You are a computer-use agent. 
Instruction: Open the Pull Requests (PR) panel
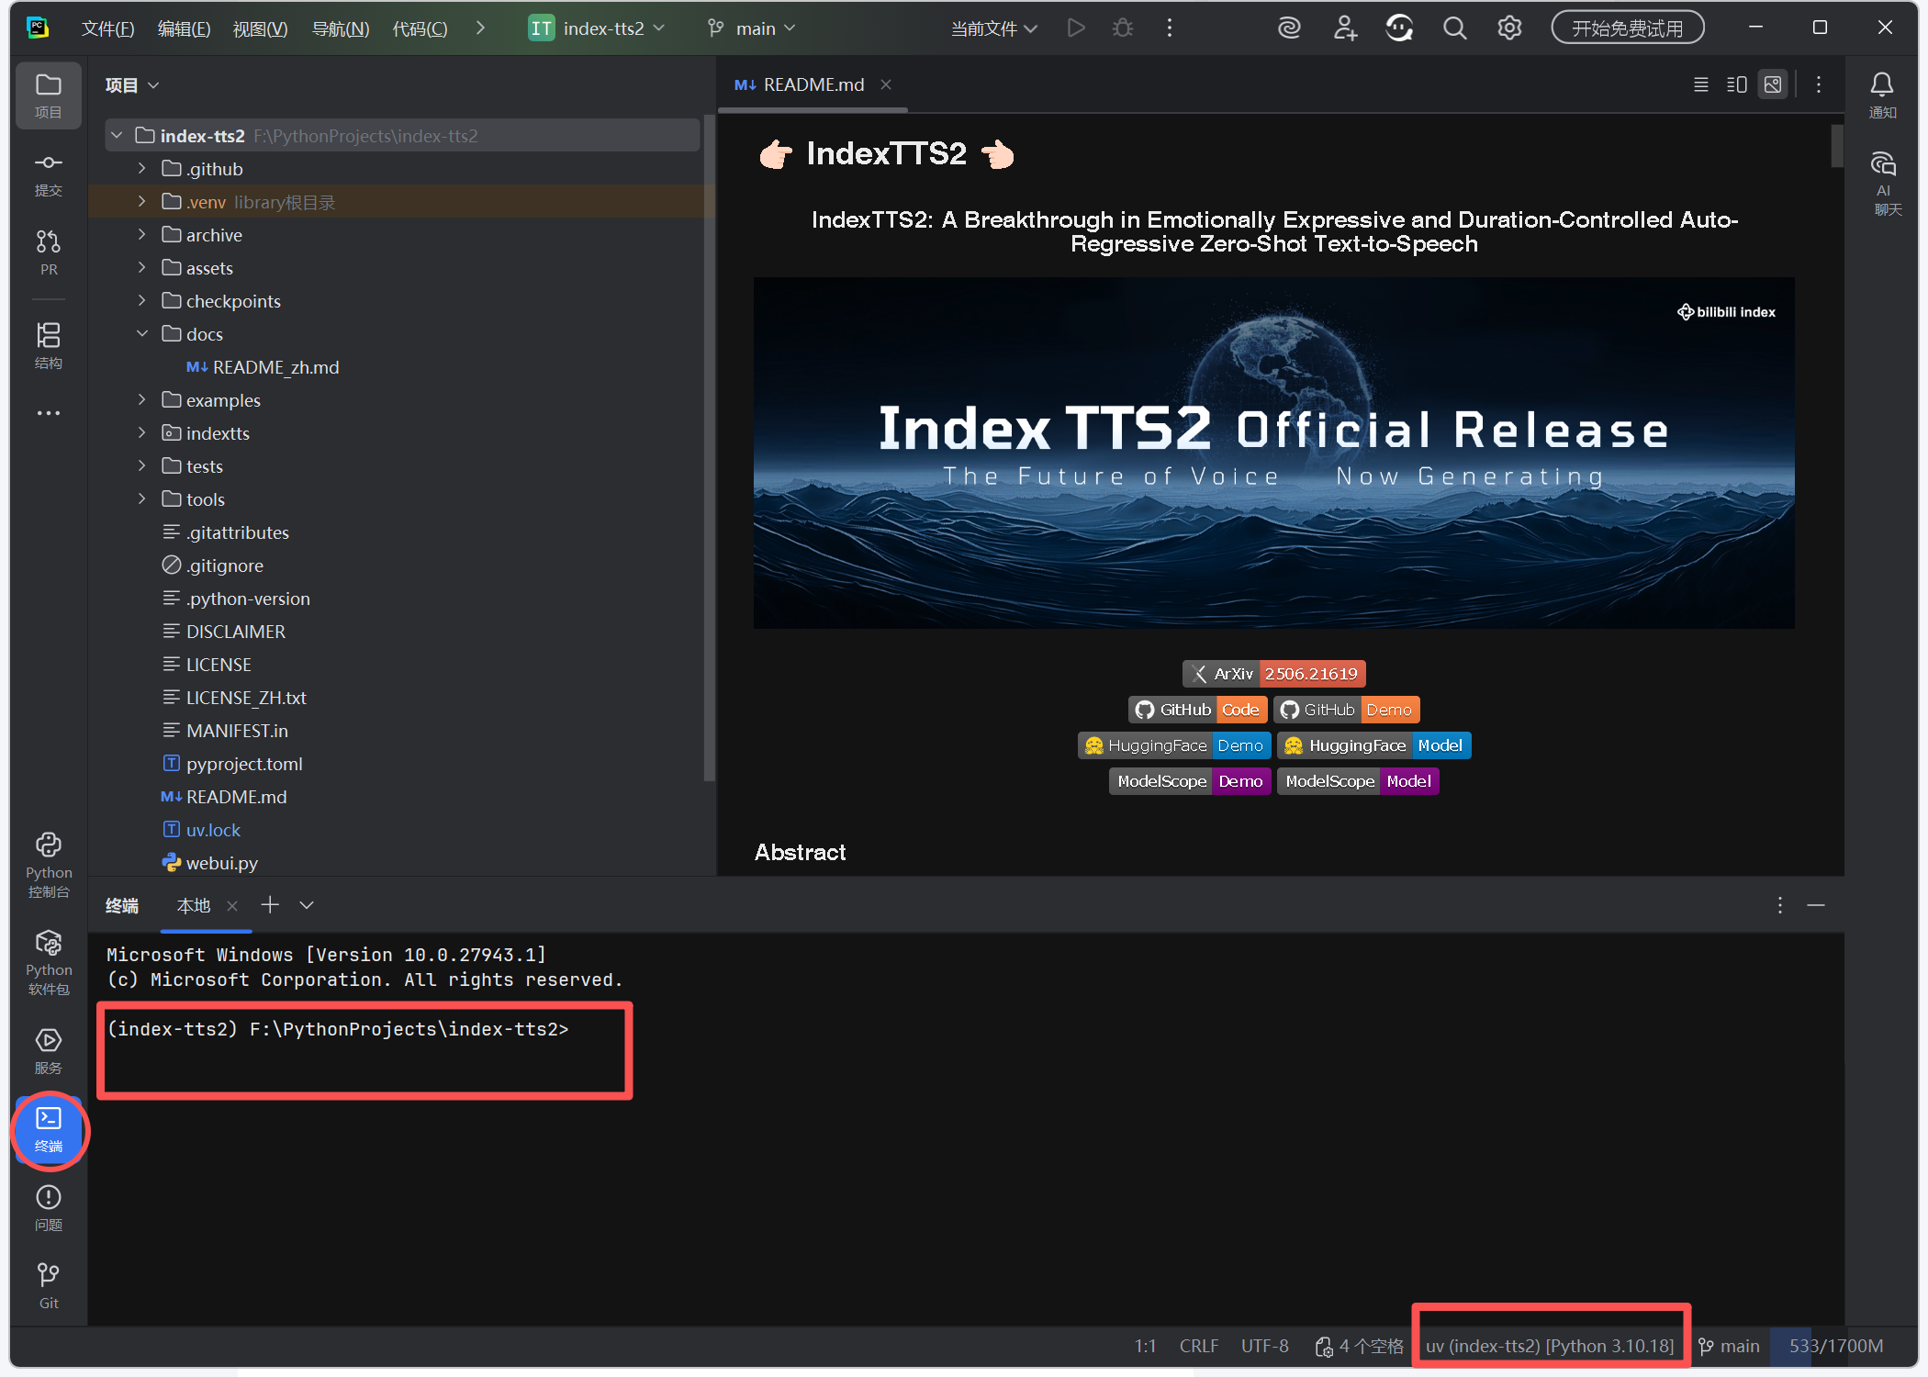49,252
